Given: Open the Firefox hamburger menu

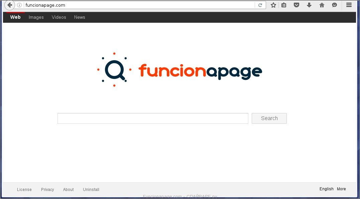Looking at the screenshot, I should [349, 5].
